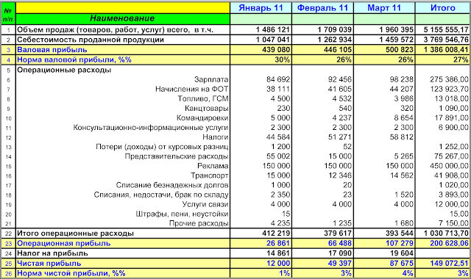Viewport: 471px width, 279px height.
Task: Select February operating profit 66 488
Action: (340, 243)
